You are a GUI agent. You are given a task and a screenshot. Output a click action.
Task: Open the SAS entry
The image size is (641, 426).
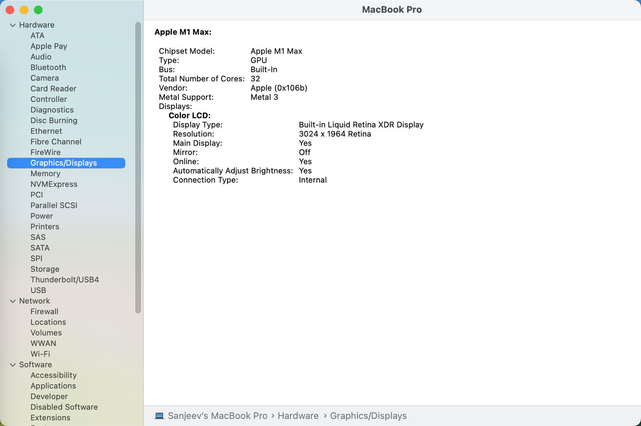pos(38,238)
